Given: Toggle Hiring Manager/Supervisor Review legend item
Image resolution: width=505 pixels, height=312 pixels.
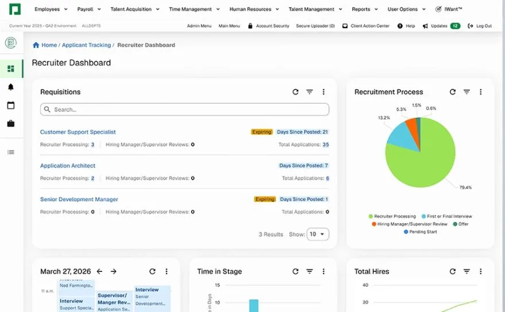Looking at the screenshot, I should 409,224.
